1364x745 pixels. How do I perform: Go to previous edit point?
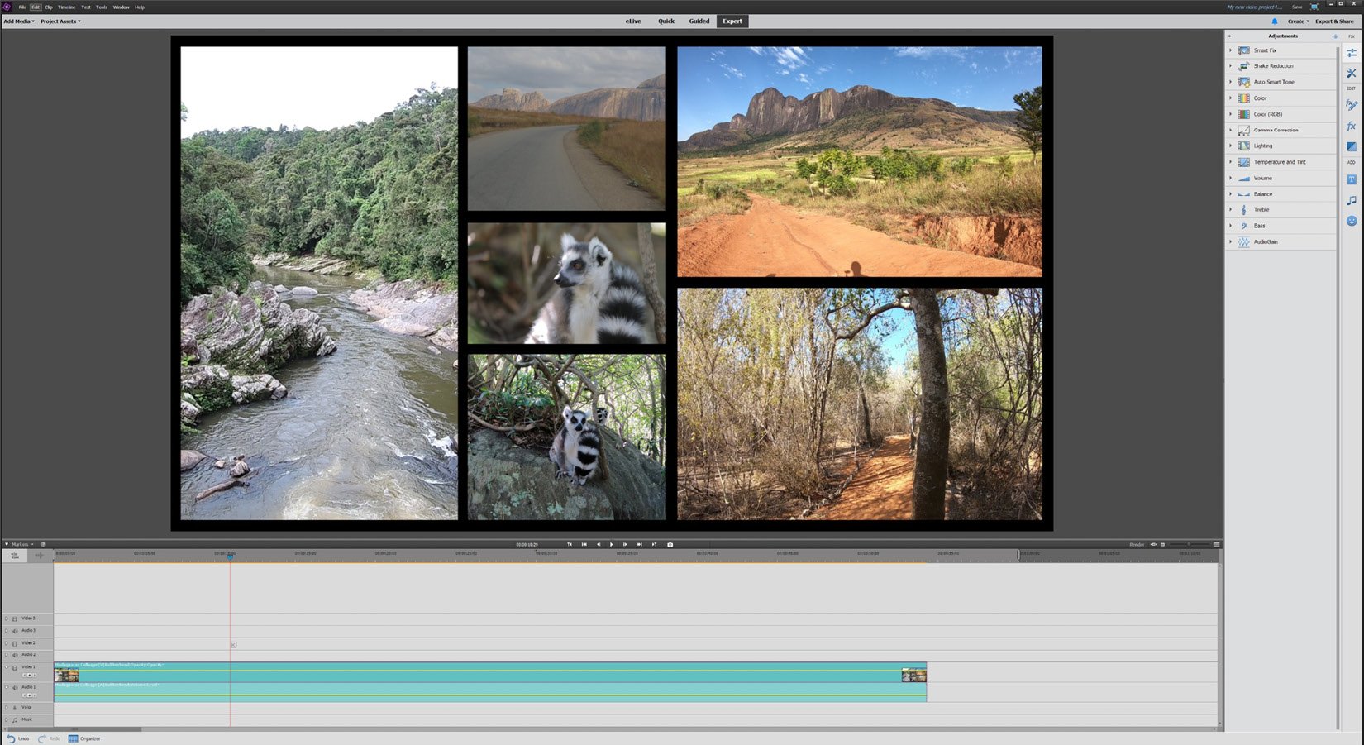point(584,544)
